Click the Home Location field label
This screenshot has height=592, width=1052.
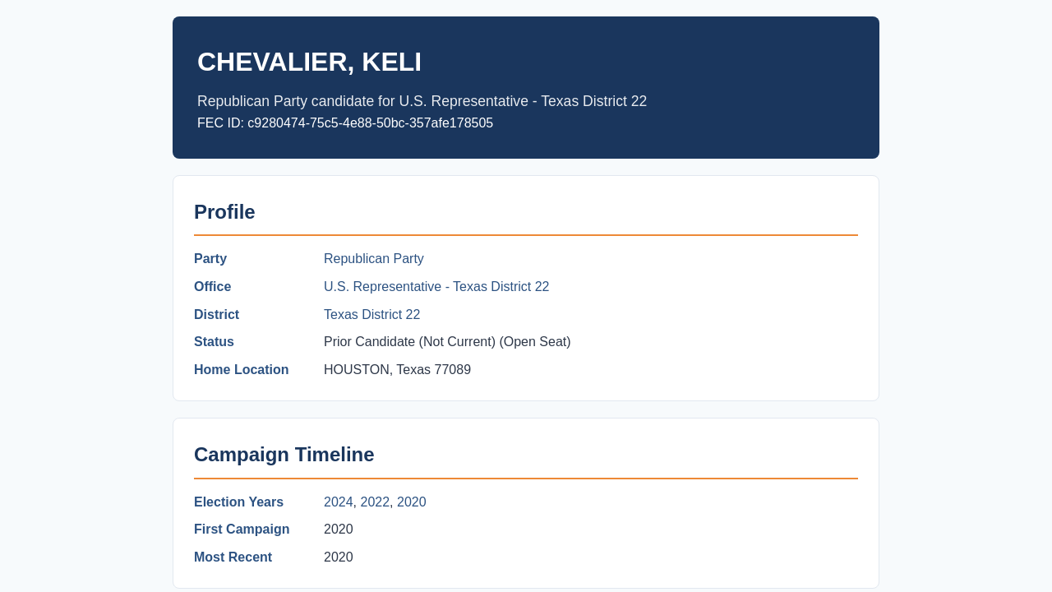(242, 370)
